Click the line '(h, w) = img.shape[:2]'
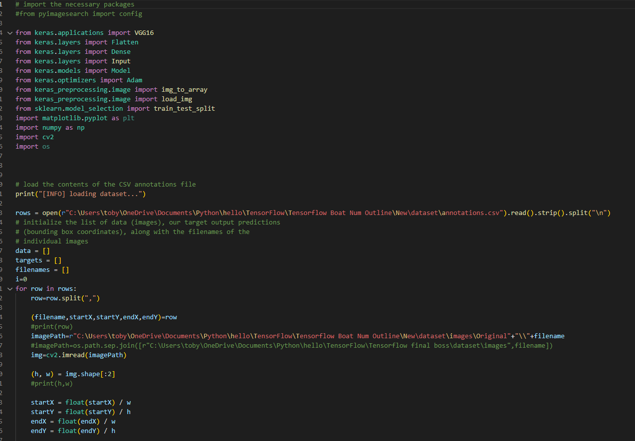The image size is (635, 441). (73, 374)
